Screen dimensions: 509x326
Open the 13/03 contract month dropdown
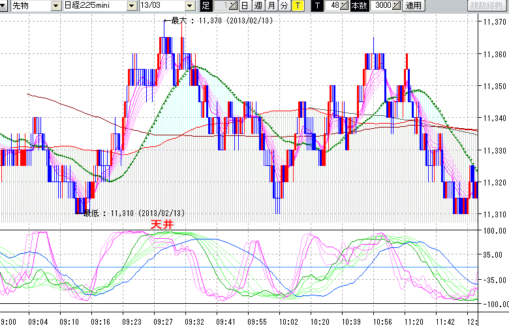pyautogui.click(x=190, y=6)
